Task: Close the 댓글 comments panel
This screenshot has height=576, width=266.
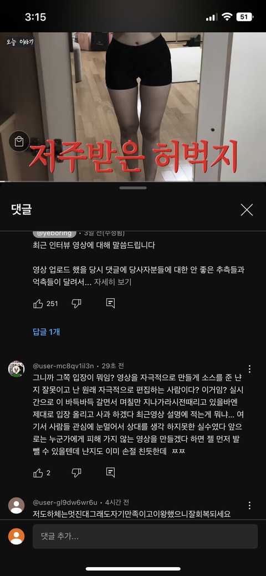Action: click(247, 210)
